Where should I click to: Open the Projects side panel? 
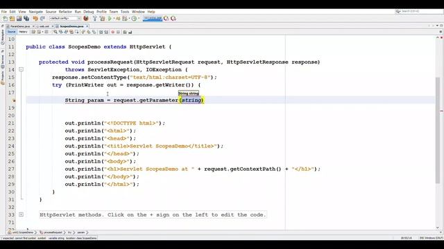pos(3,78)
